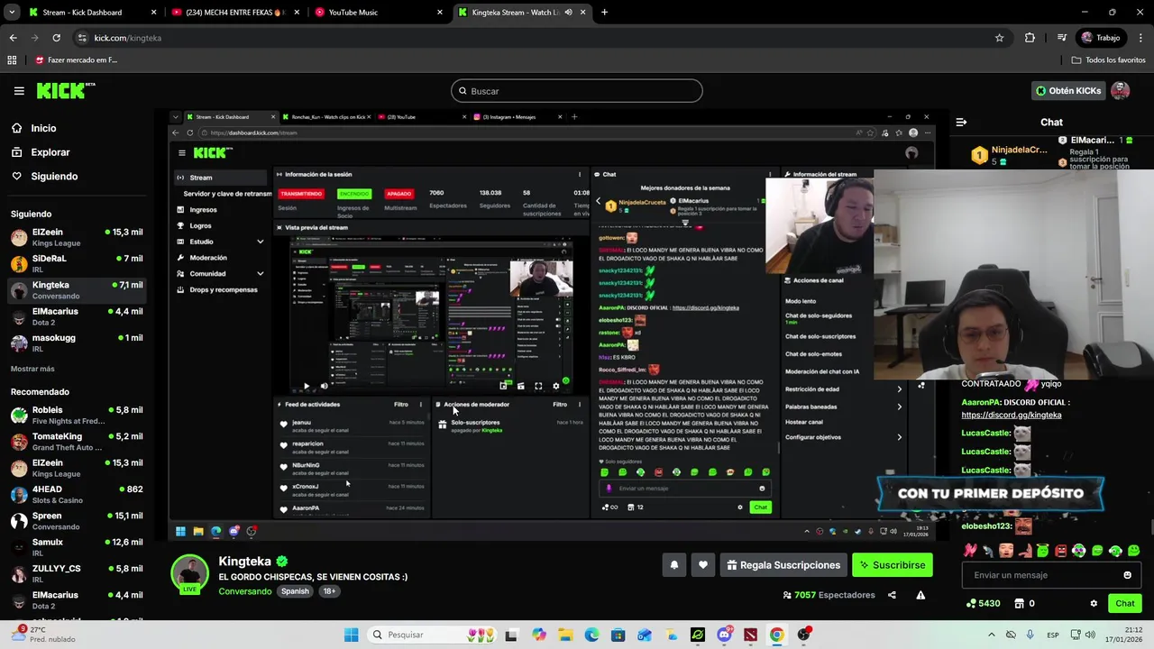Click the Conversando category link
Image resolution: width=1154 pixels, height=649 pixels.
click(x=244, y=591)
